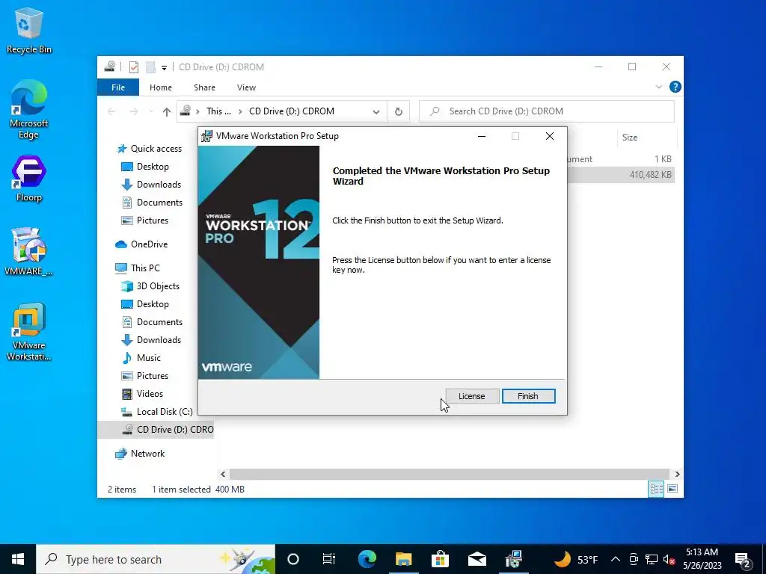Open Mail app from taskbar
766x574 pixels.
point(477,559)
